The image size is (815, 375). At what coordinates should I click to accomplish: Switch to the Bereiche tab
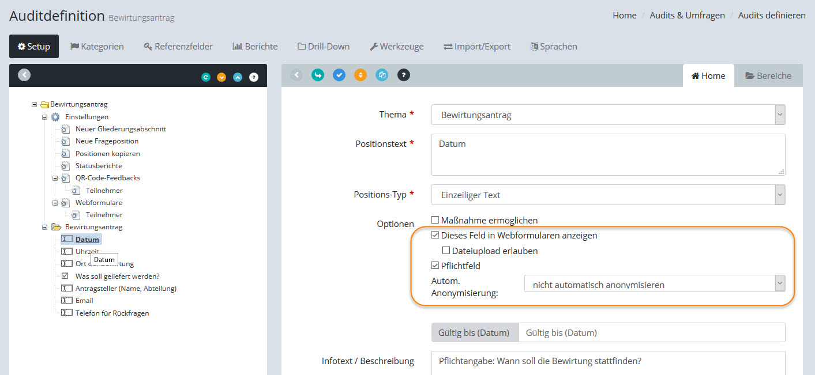pyautogui.click(x=768, y=75)
